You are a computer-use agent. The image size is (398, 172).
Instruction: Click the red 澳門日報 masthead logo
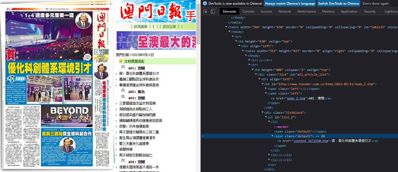coord(151,12)
